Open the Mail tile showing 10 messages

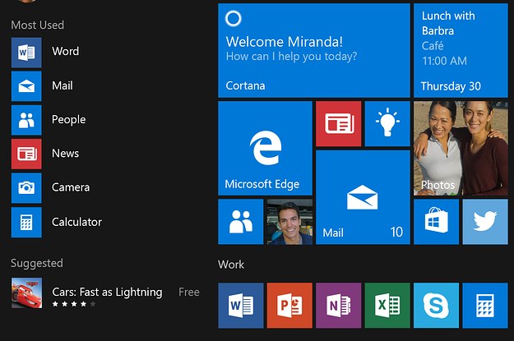363,197
